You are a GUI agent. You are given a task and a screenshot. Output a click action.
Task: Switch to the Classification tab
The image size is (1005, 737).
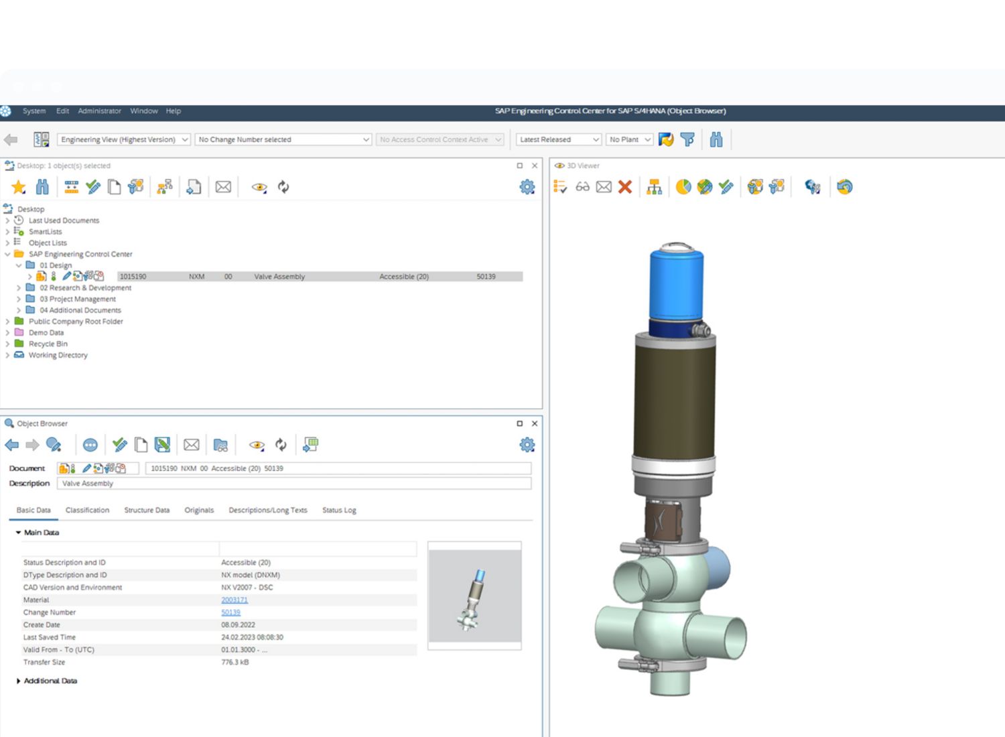[x=87, y=510]
